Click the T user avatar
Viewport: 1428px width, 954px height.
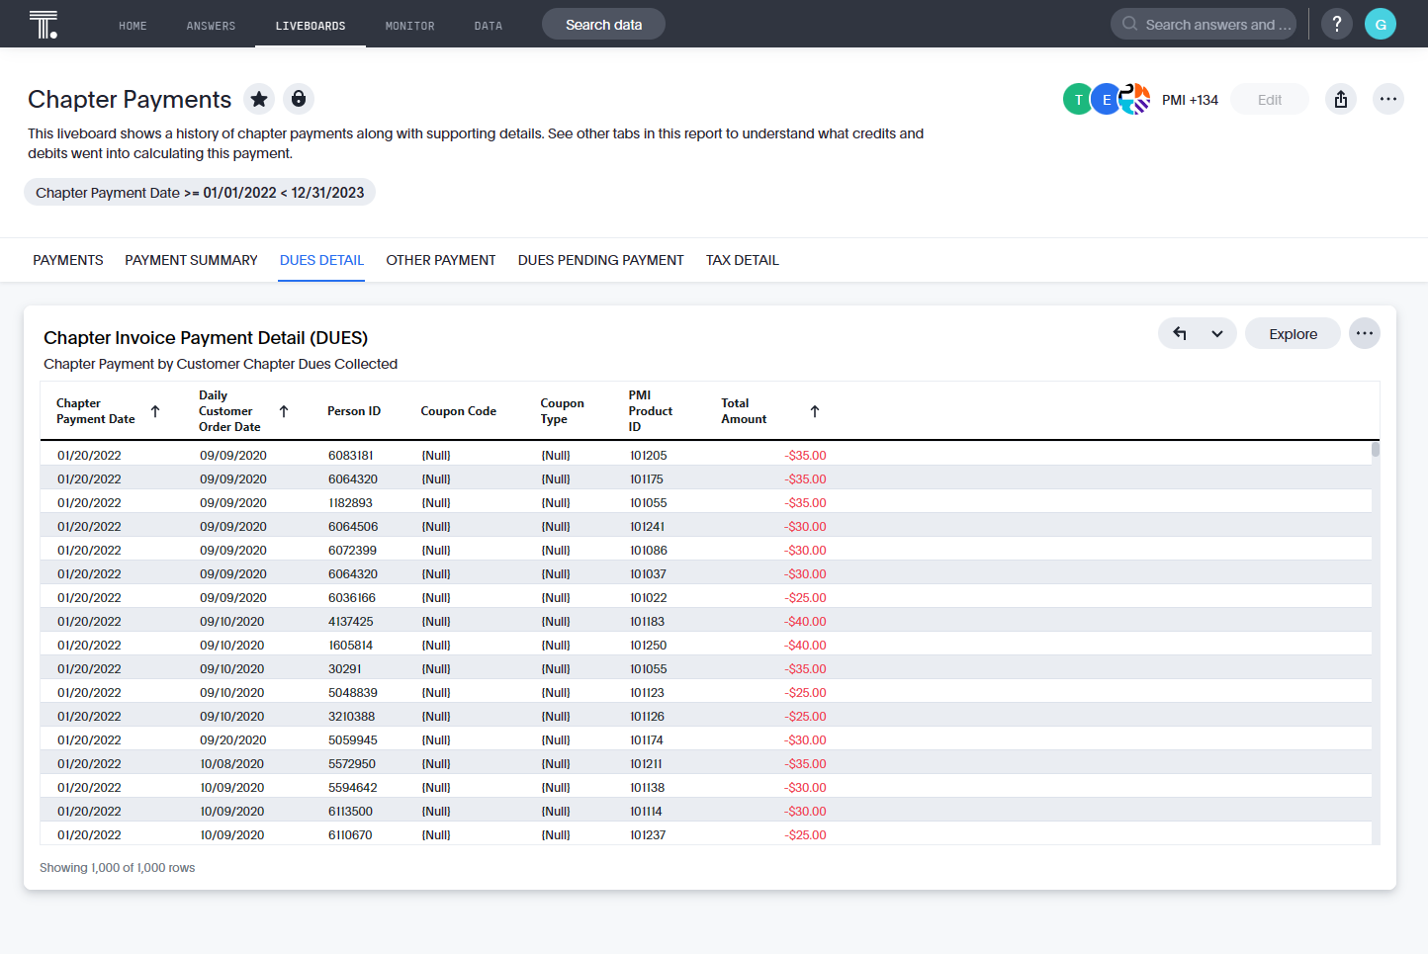1078,99
